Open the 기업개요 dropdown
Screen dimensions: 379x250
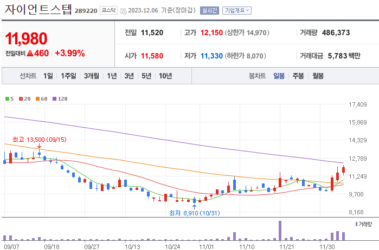tap(236, 11)
